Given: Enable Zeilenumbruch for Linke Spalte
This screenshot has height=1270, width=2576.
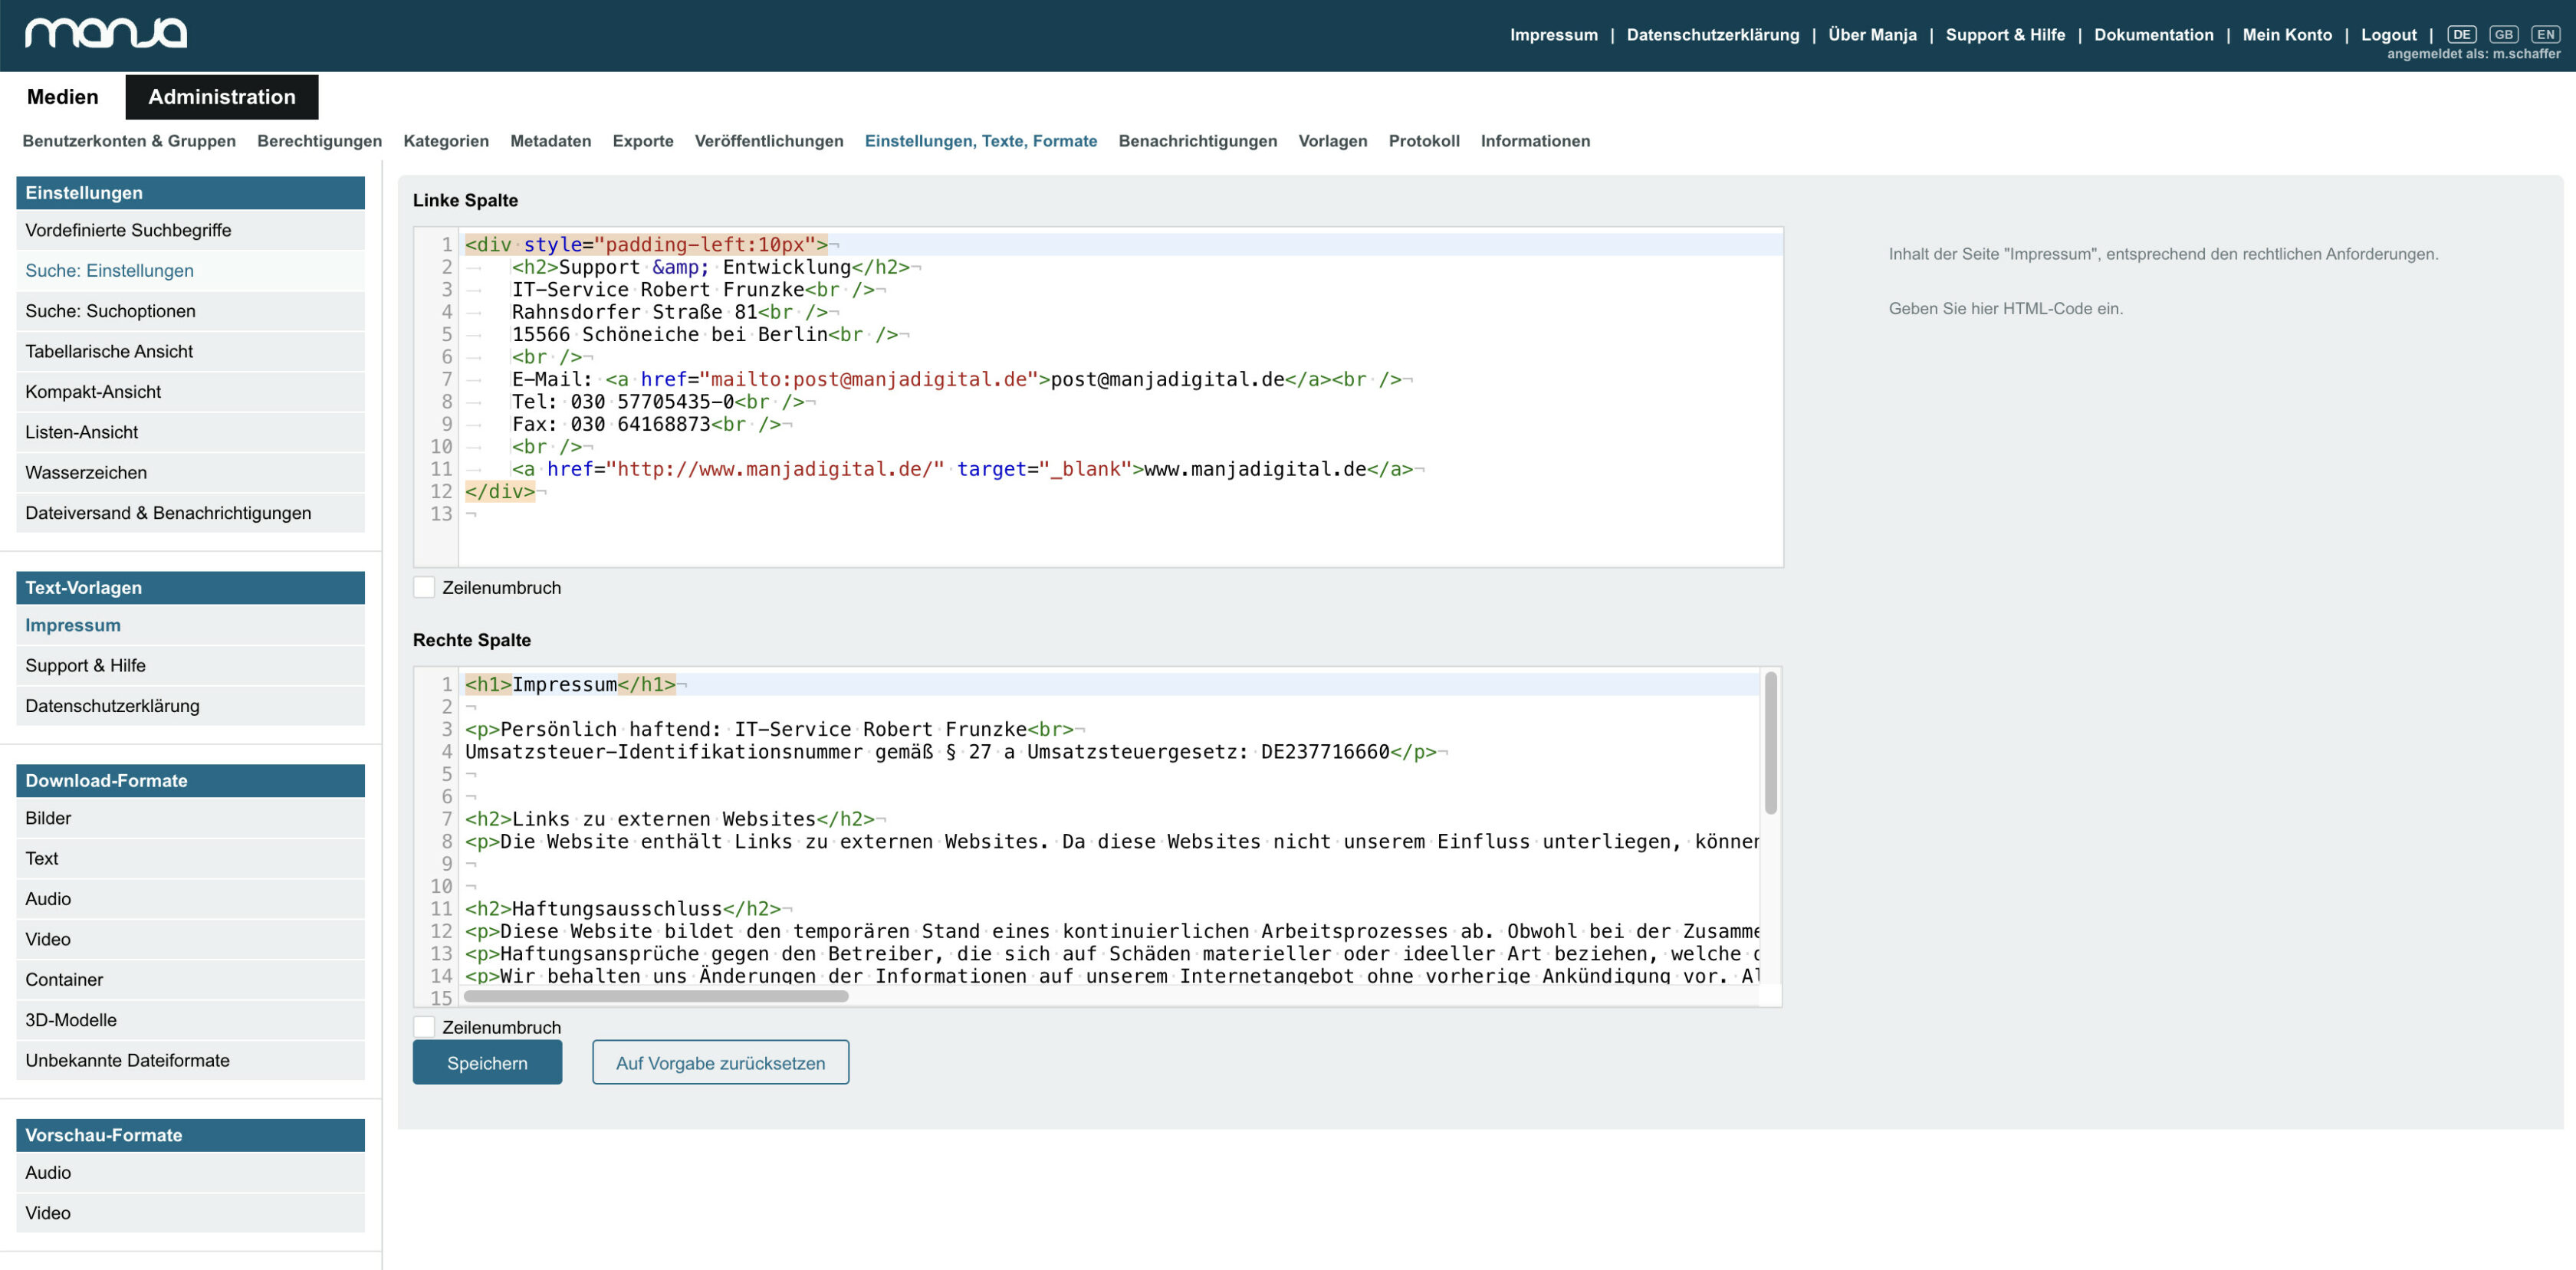Looking at the screenshot, I should (x=424, y=587).
